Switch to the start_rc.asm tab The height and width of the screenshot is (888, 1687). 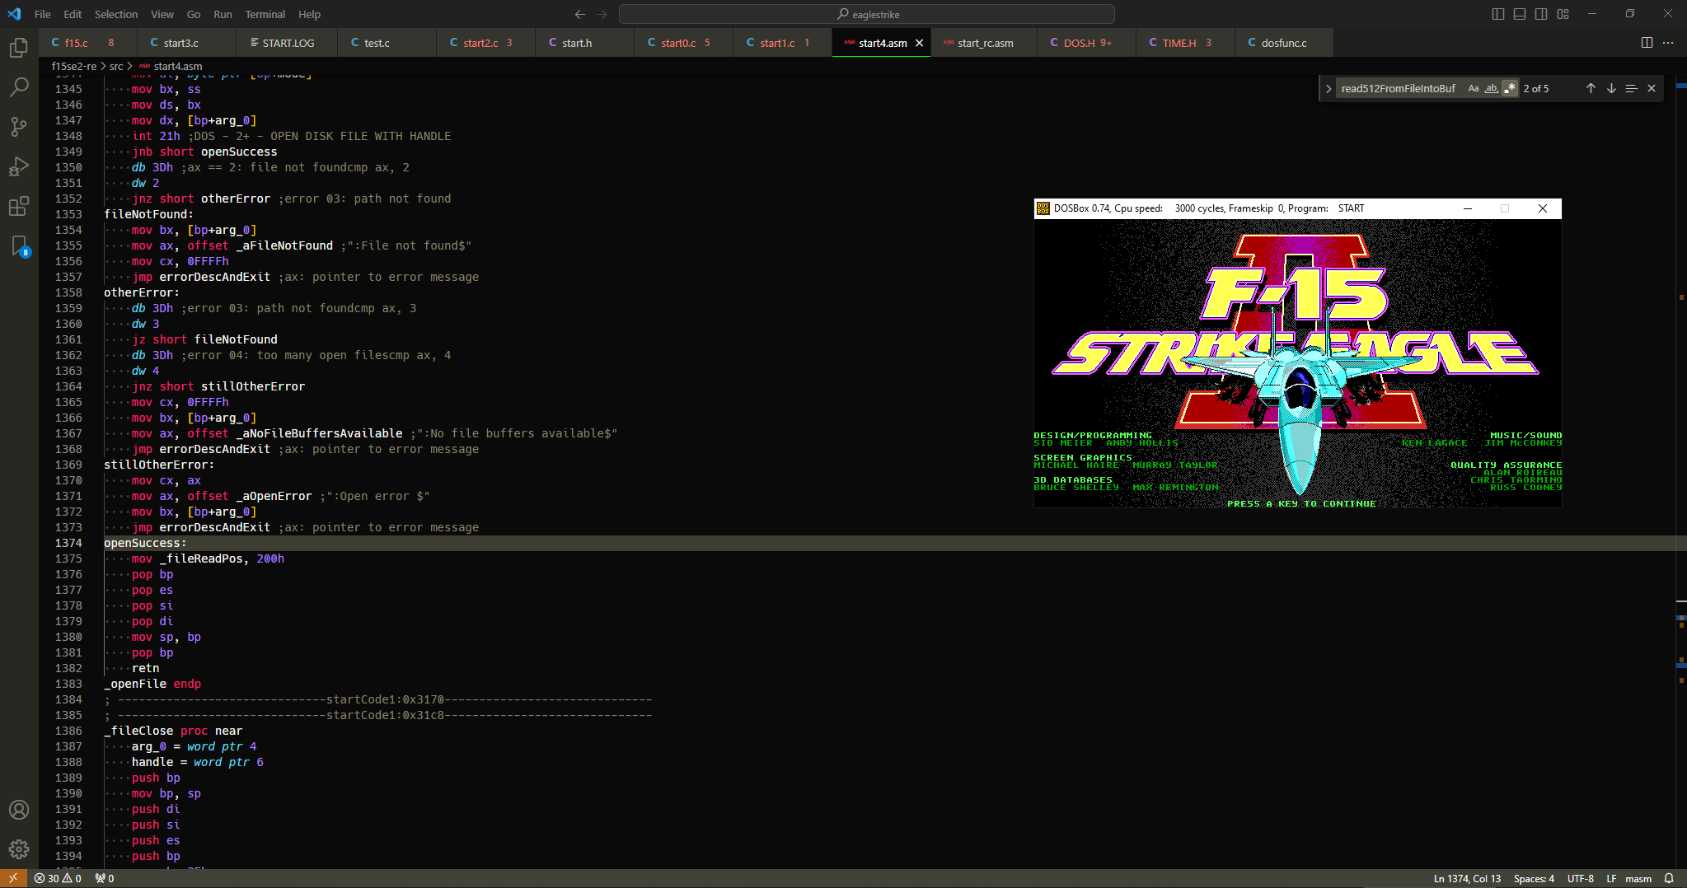pos(984,43)
